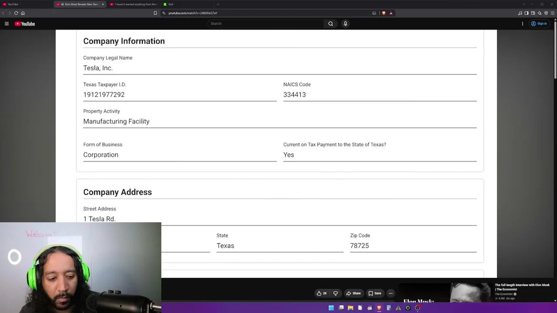Open YouTube settings three-dot menu
The width and height of the screenshot is (557, 313).
(523, 24)
